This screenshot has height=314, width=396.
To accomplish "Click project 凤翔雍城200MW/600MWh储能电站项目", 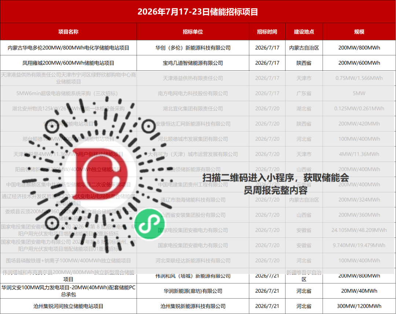I will 68,63.
